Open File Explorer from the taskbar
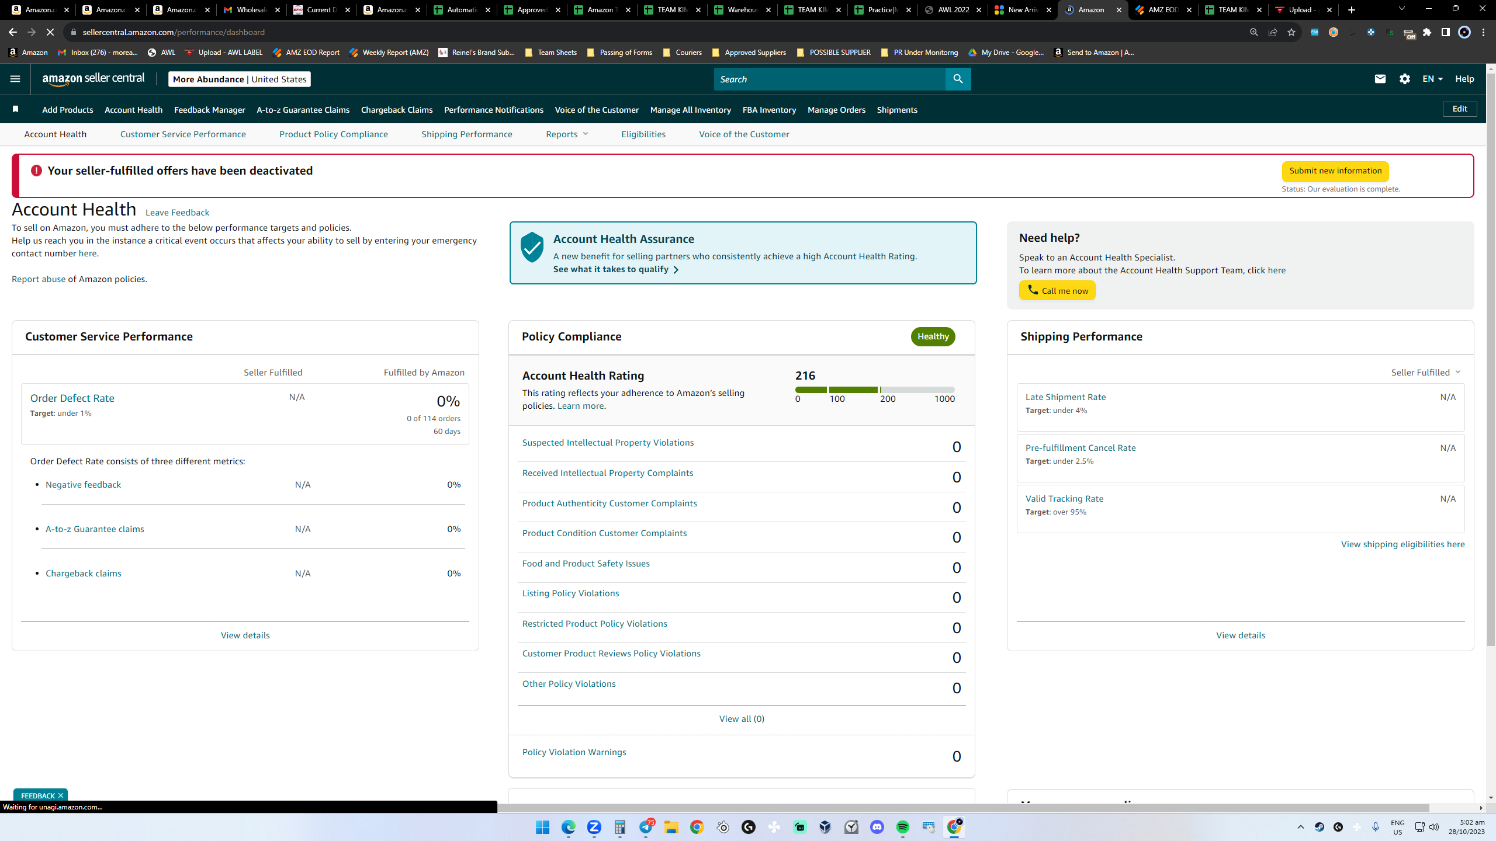Viewport: 1496px width, 841px height. click(671, 827)
